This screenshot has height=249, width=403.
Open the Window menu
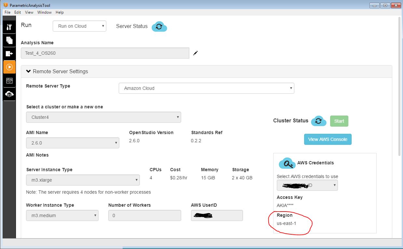pos(44,12)
